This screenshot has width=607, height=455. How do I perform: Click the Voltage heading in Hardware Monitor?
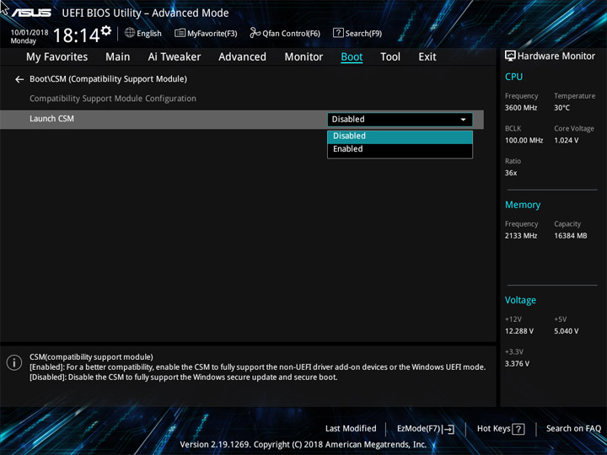(520, 300)
